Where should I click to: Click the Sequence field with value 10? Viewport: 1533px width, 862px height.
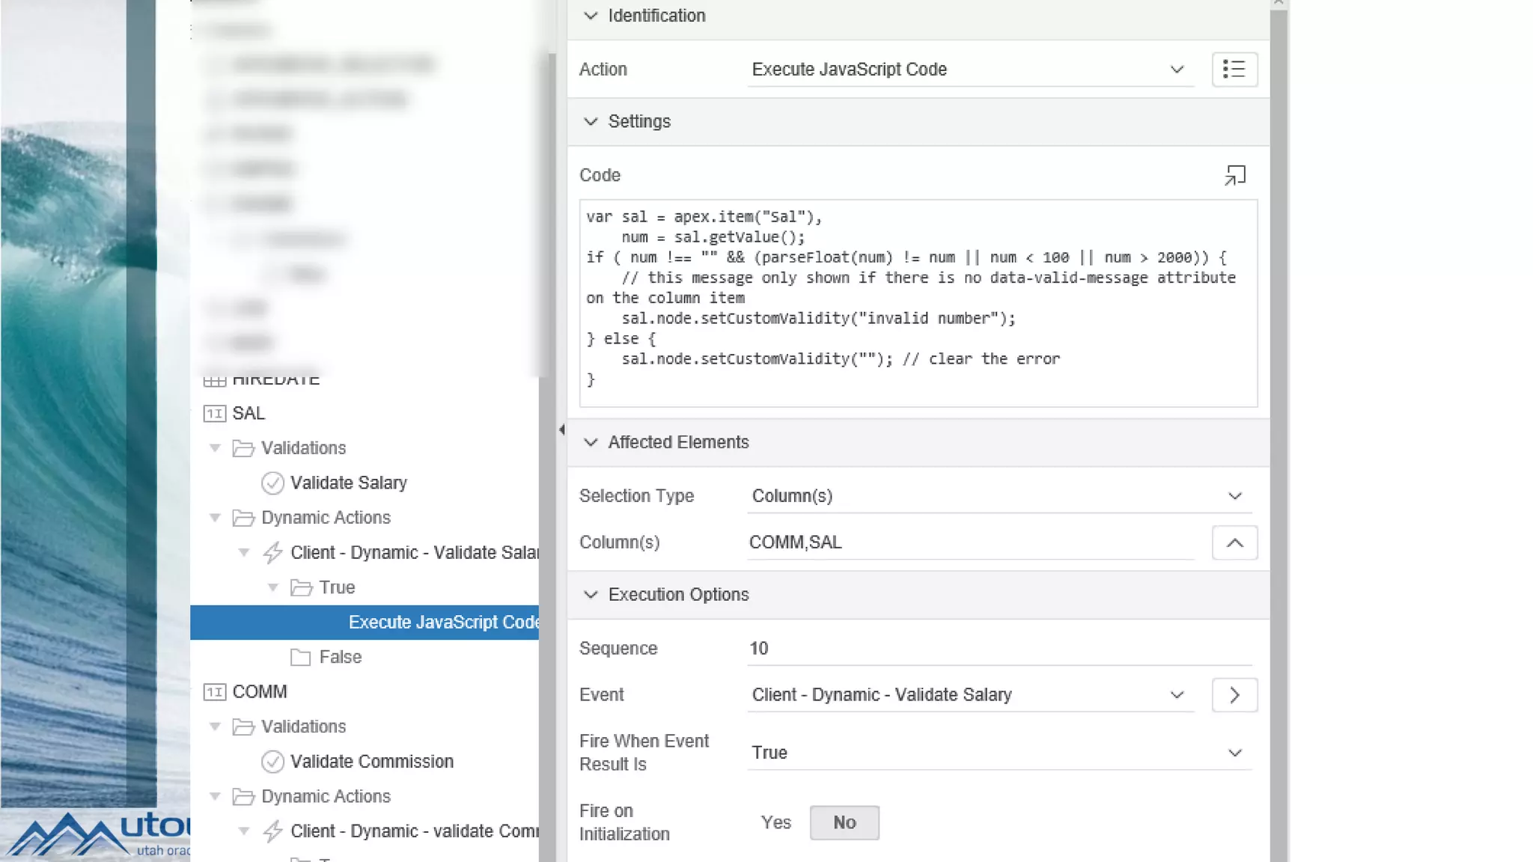click(999, 649)
